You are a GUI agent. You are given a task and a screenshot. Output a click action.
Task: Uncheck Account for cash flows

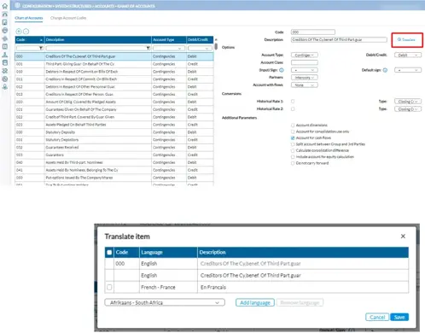[x=293, y=137]
